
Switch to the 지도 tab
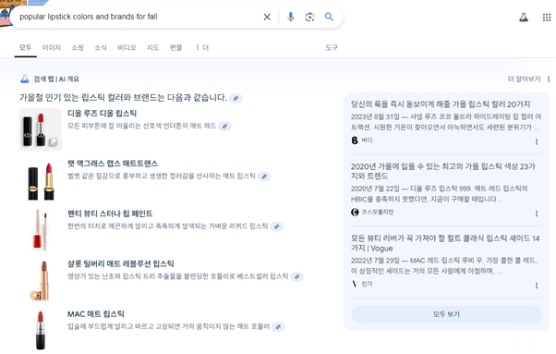pyautogui.click(x=152, y=47)
